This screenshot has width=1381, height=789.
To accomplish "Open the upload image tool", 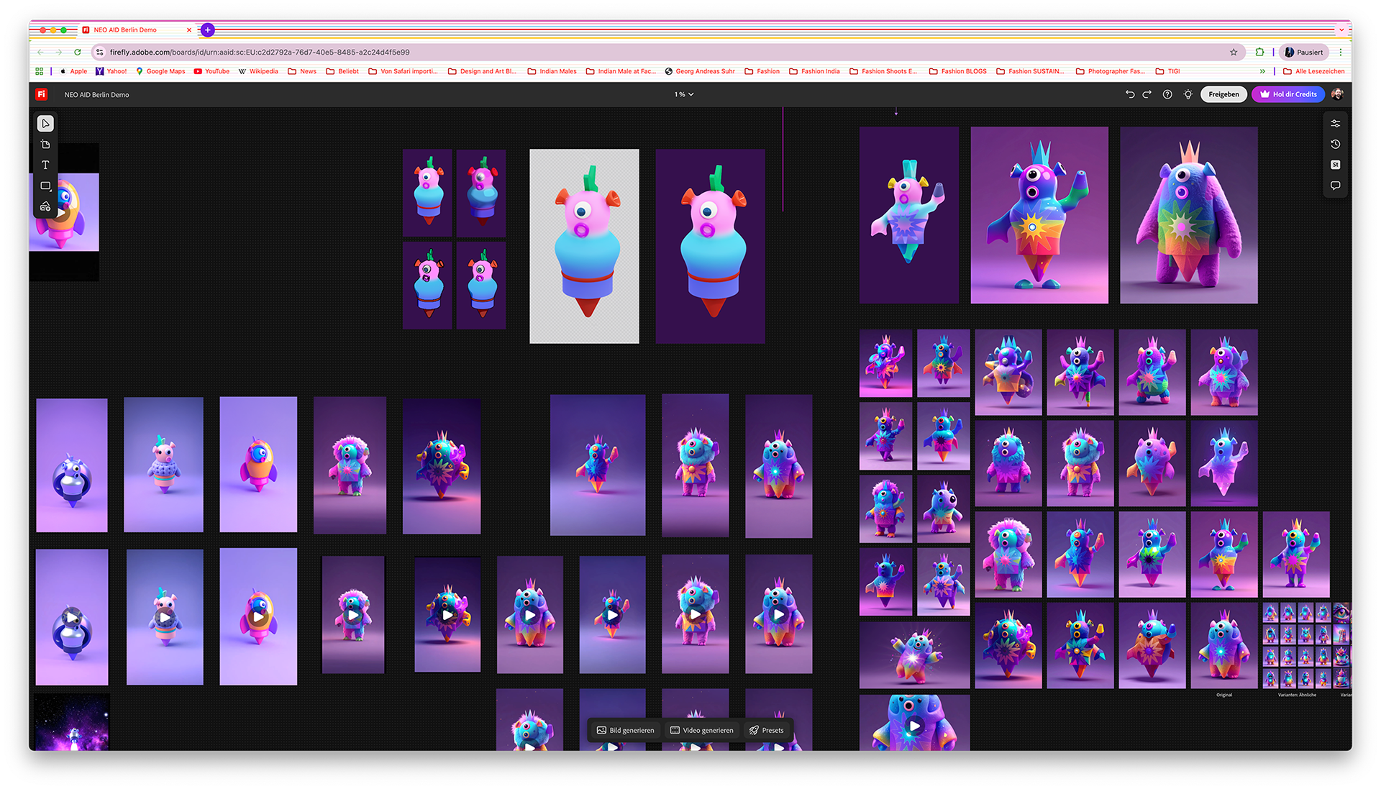I will click(45, 206).
